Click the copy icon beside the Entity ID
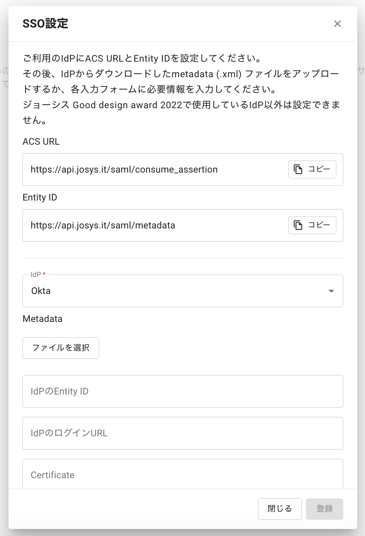The width and height of the screenshot is (365, 536). click(x=298, y=225)
